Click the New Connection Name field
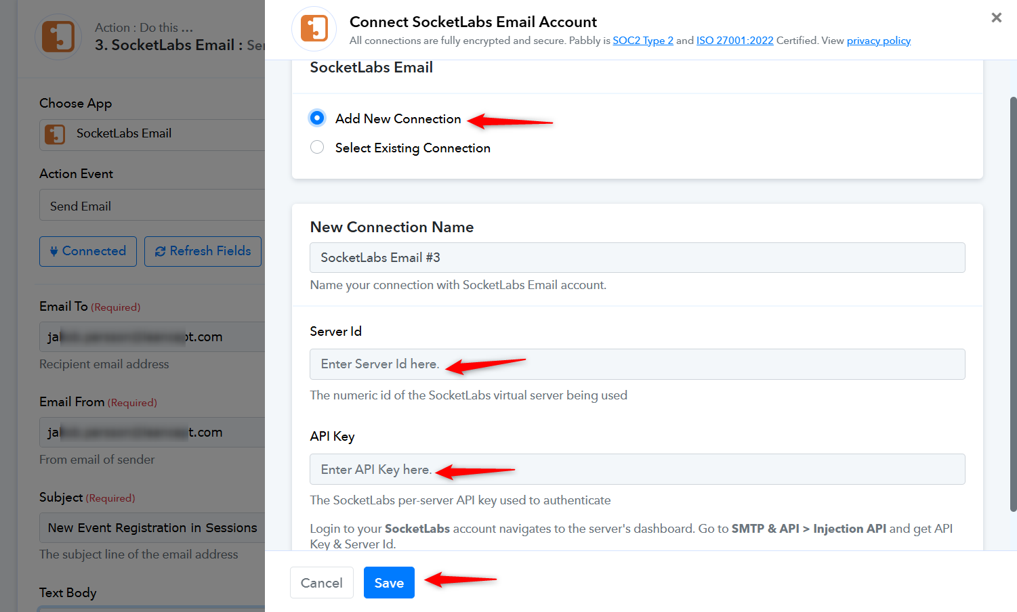 (x=638, y=257)
